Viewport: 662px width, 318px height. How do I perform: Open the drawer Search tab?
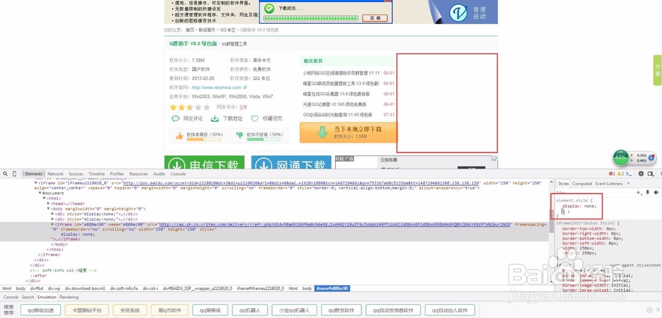28,297
